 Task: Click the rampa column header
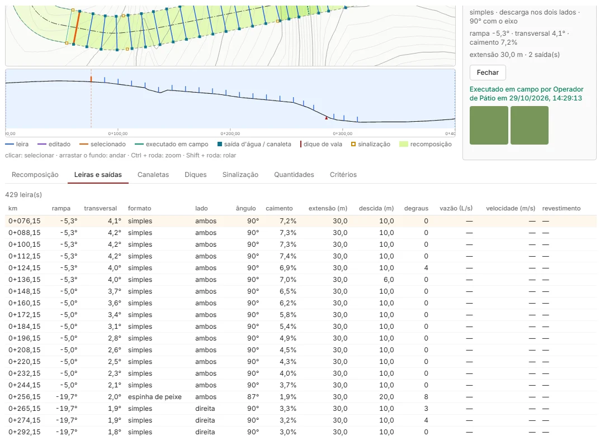point(61,208)
